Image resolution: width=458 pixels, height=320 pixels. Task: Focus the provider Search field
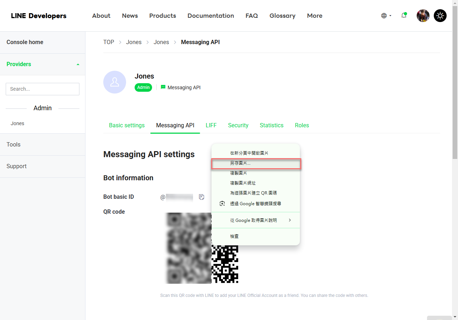tap(42, 89)
